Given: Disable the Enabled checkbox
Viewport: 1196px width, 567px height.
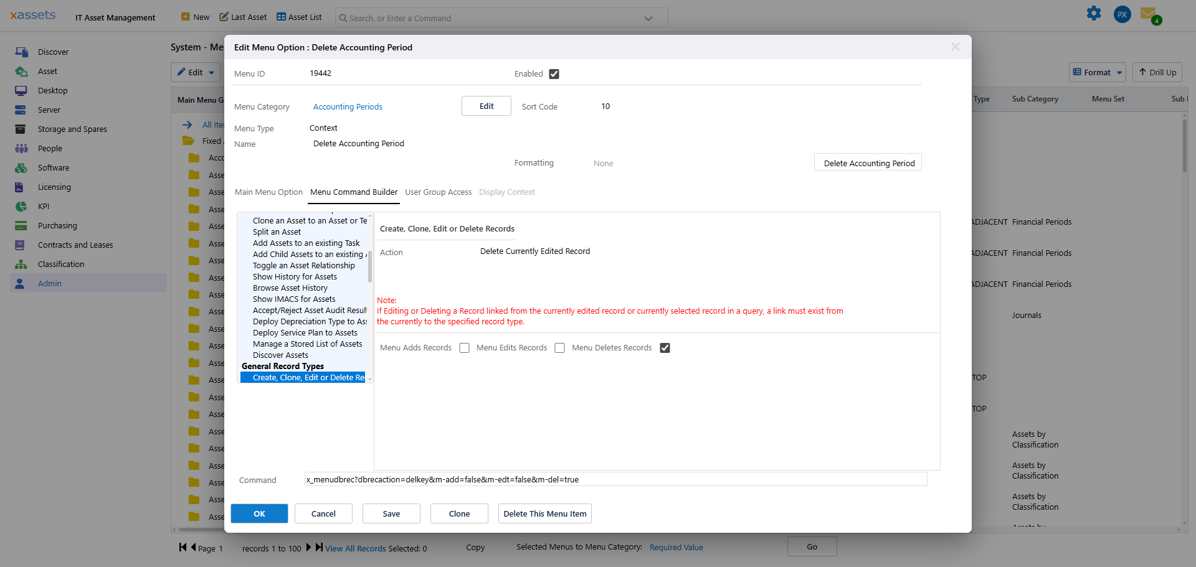Looking at the screenshot, I should pyautogui.click(x=554, y=73).
